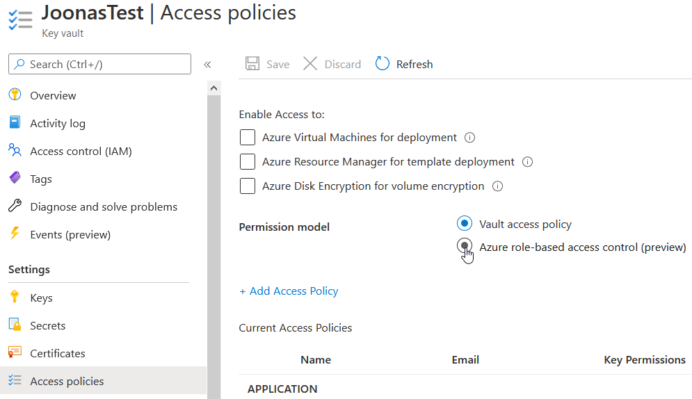This screenshot has height=399, width=692.
Task: Click info icon next to Azure Disk Encryption
Action: (x=497, y=186)
